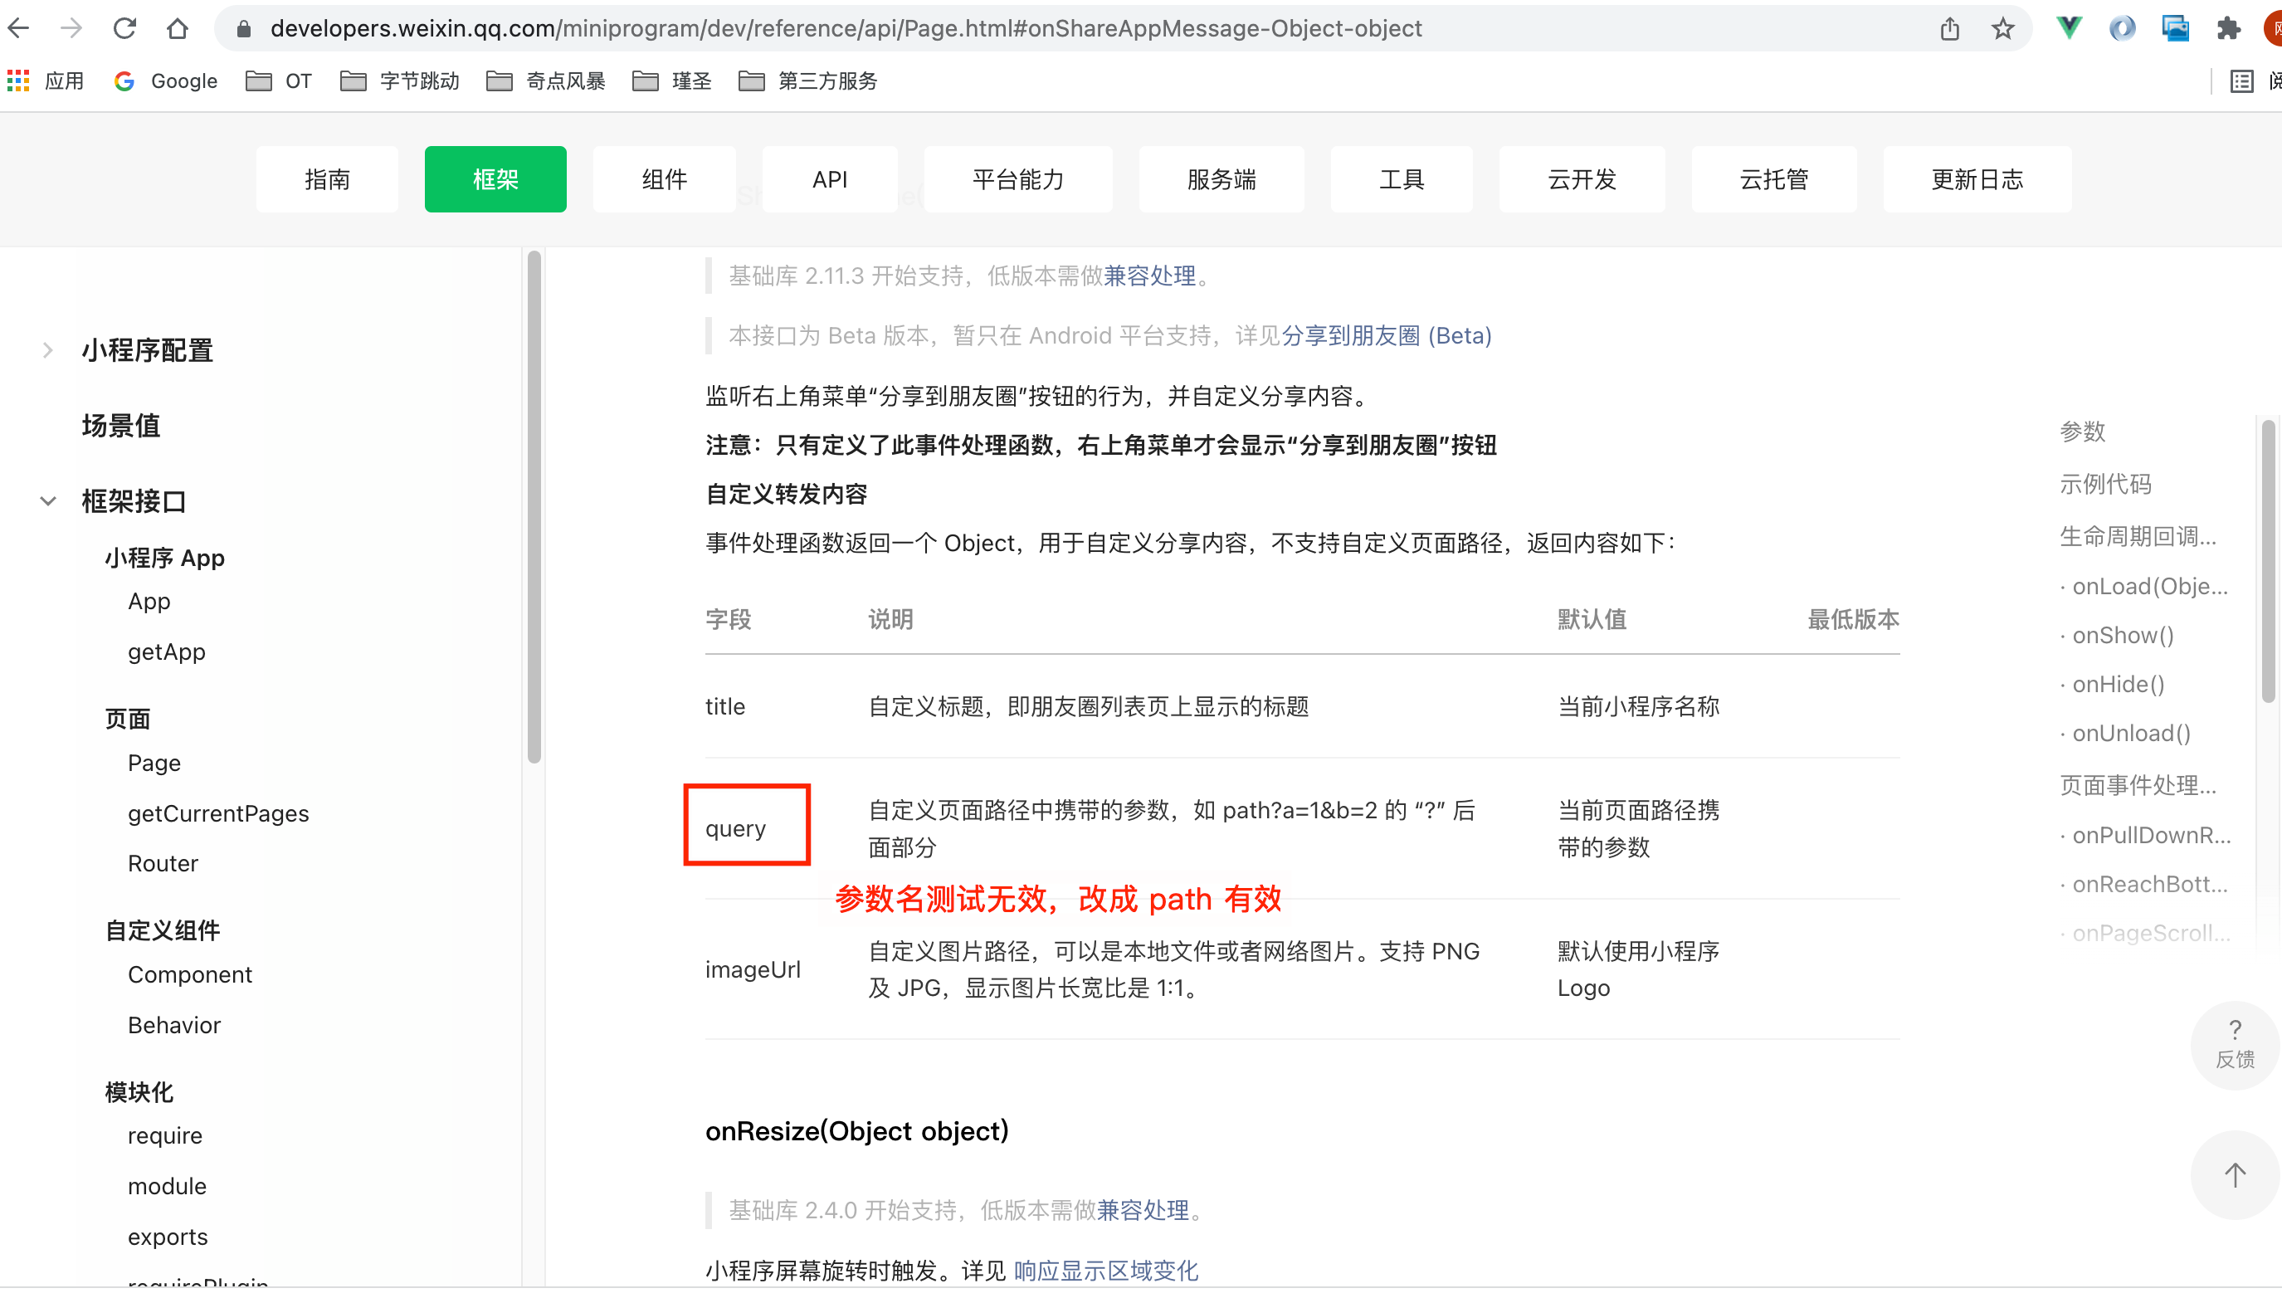2282x1298 pixels.
Task: Click the scroll-to-top arrow button
Action: click(x=2234, y=1175)
